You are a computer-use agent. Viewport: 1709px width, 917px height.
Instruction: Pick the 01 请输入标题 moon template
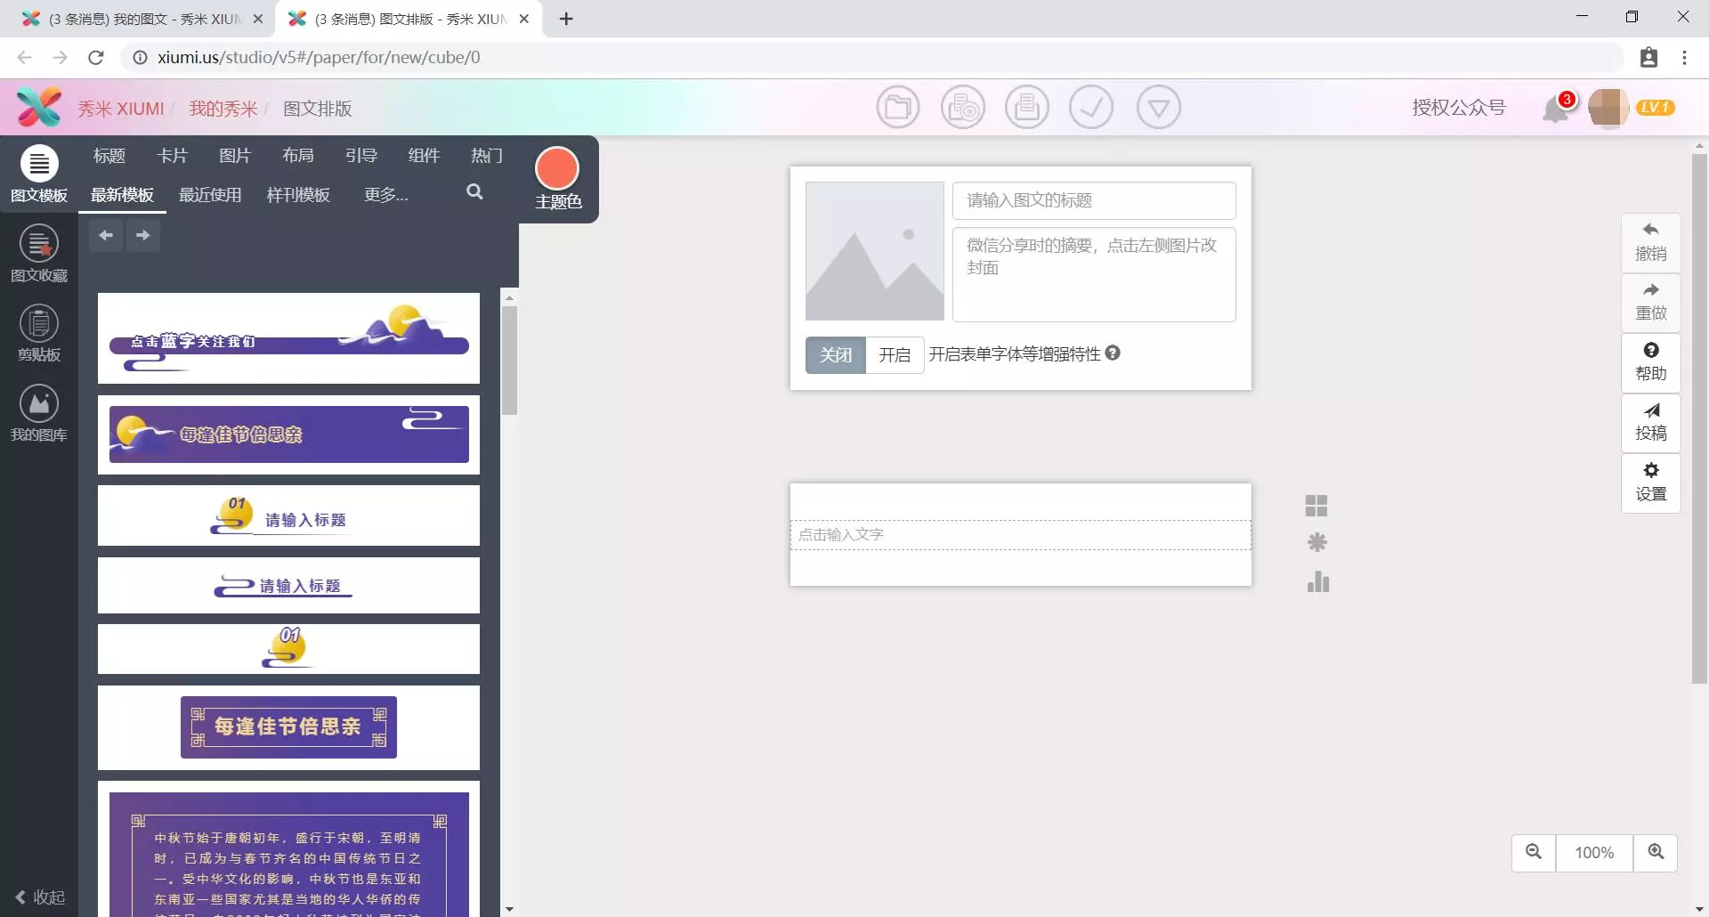[288, 515]
